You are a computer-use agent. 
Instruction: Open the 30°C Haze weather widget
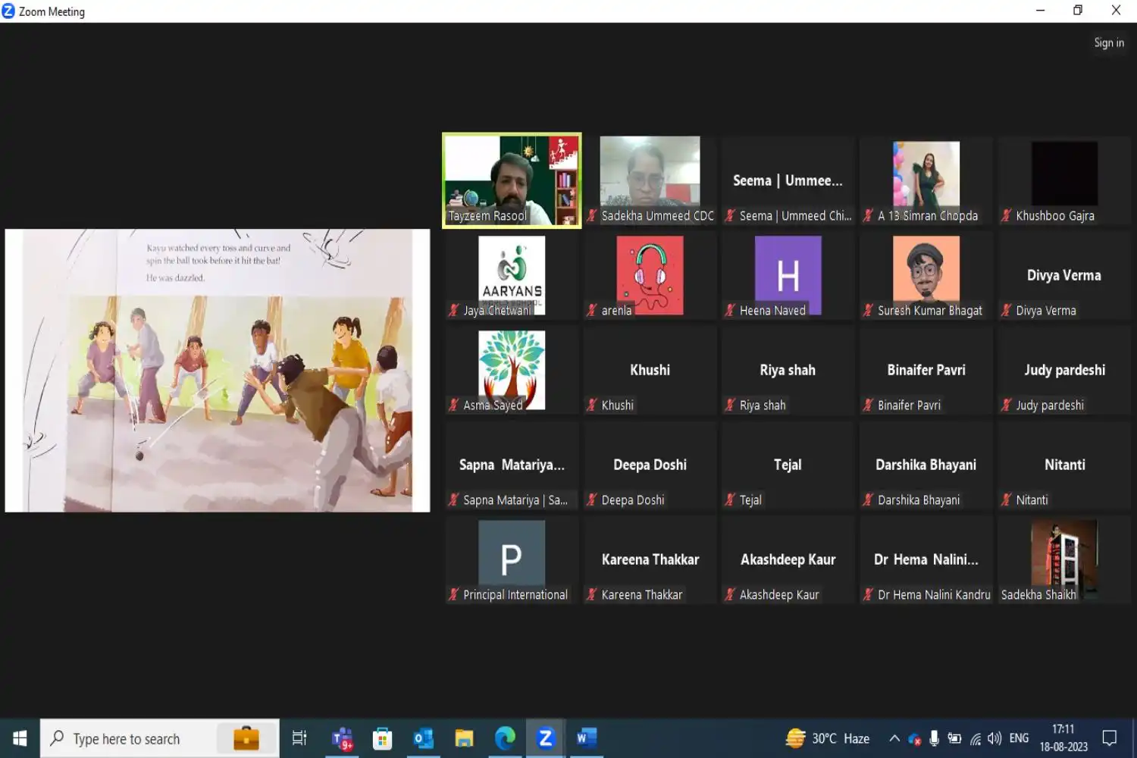[828, 738]
